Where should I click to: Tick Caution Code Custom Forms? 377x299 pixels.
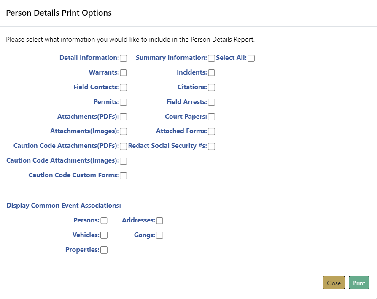click(124, 176)
